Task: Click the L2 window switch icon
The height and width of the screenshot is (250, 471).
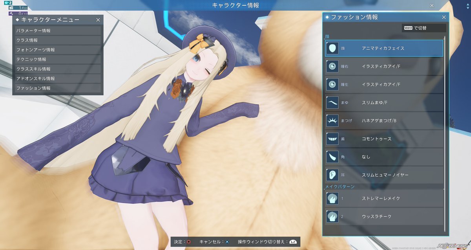Action: click(x=293, y=242)
